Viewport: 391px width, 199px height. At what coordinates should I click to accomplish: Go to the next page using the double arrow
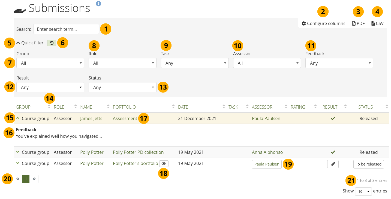(x=34, y=179)
